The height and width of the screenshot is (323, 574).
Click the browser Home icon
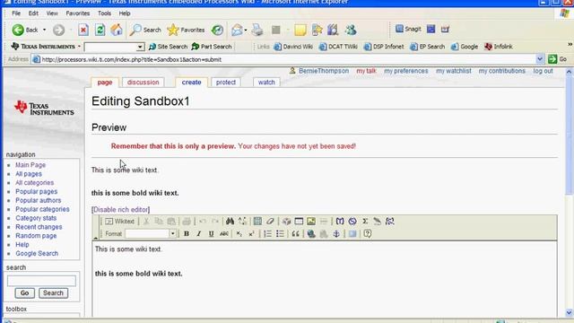[117, 30]
